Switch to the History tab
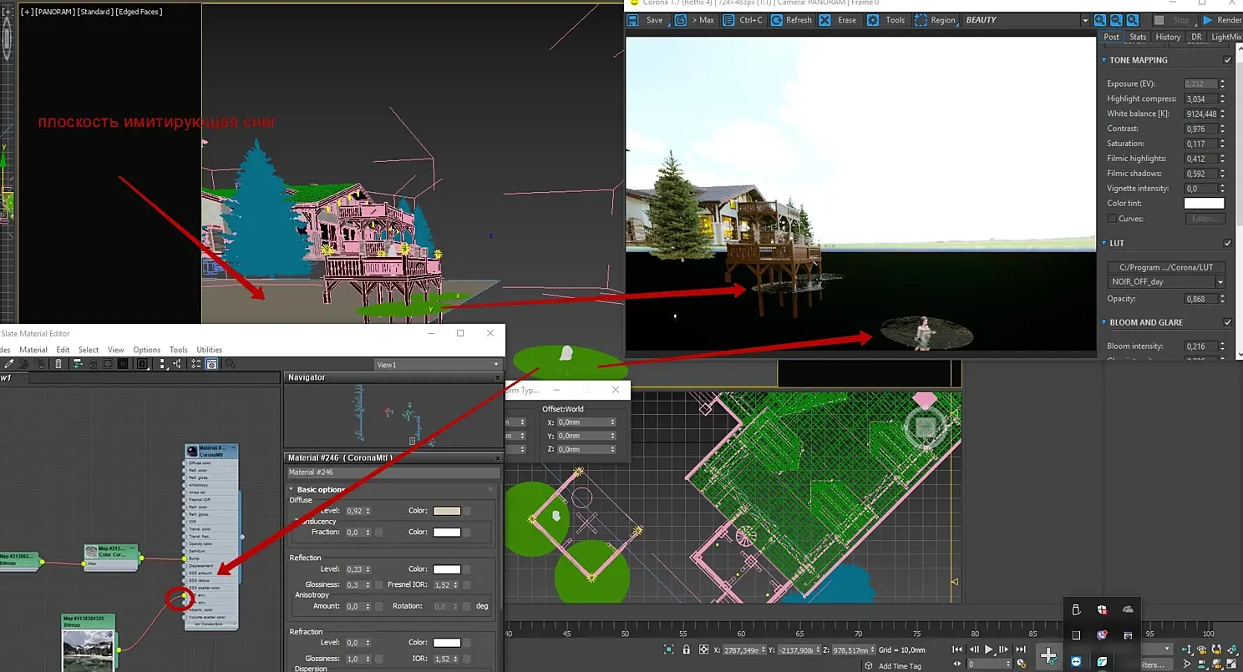 pyautogui.click(x=1168, y=37)
